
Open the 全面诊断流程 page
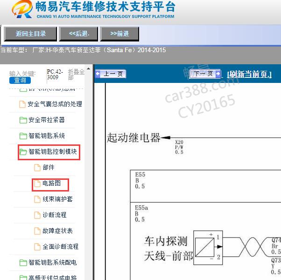pyautogui.click(x=61, y=246)
